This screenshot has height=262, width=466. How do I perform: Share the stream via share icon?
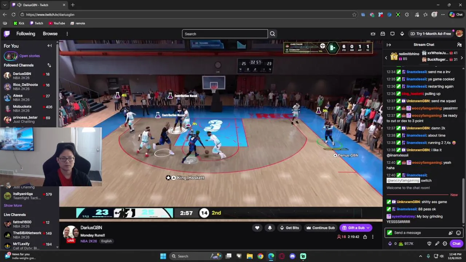365,237
